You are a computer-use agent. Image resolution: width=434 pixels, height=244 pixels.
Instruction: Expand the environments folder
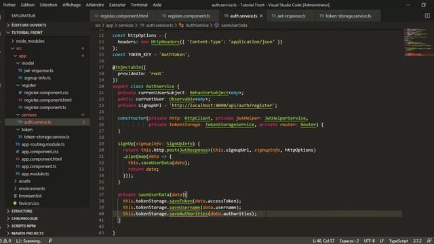[32, 188]
